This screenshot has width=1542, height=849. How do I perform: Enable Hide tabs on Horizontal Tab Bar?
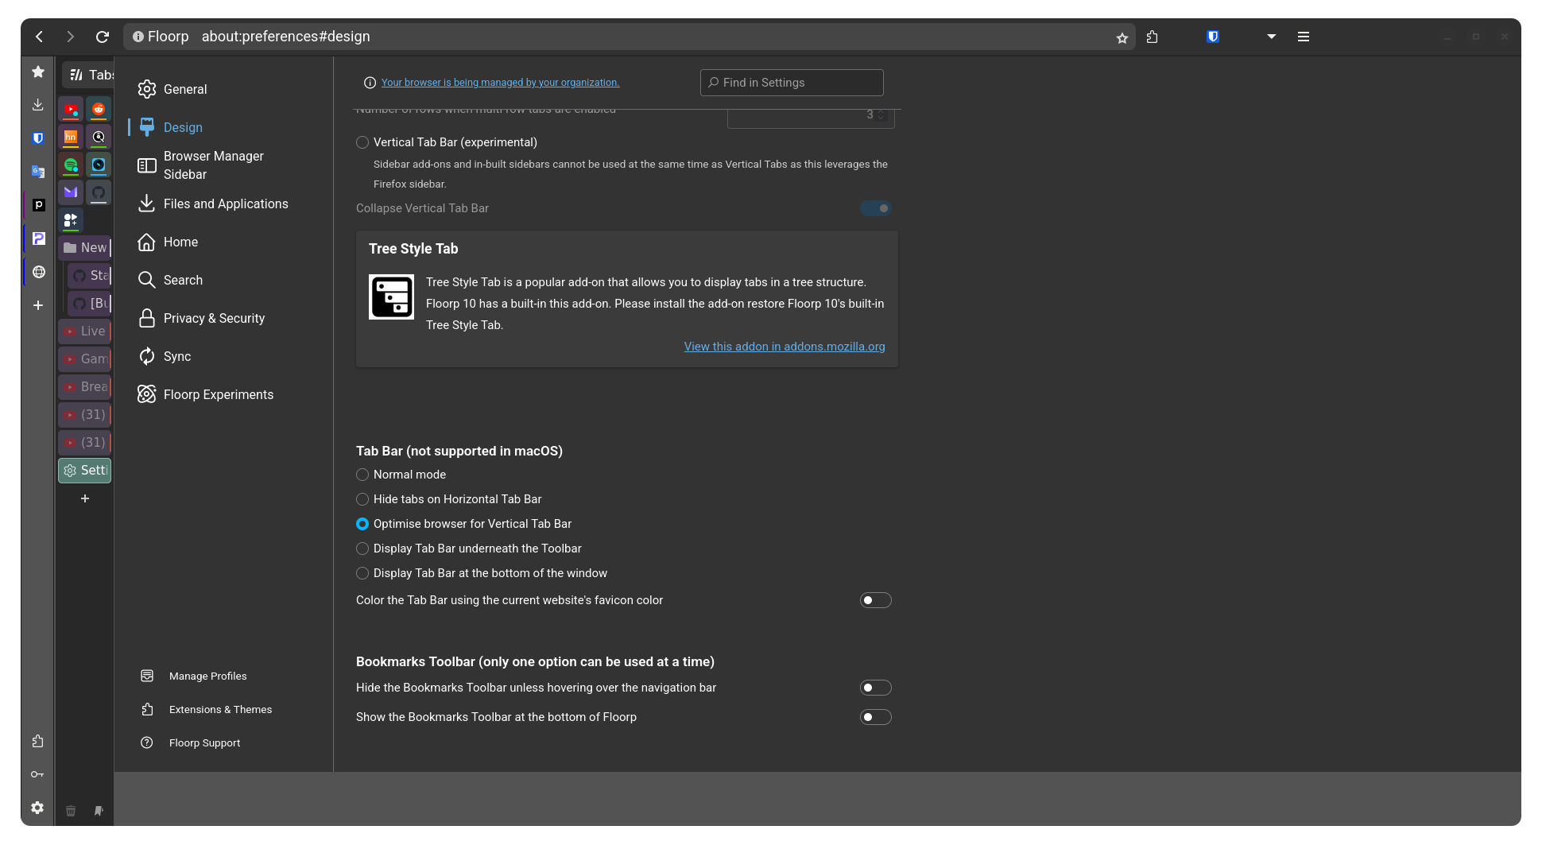click(362, 499)
